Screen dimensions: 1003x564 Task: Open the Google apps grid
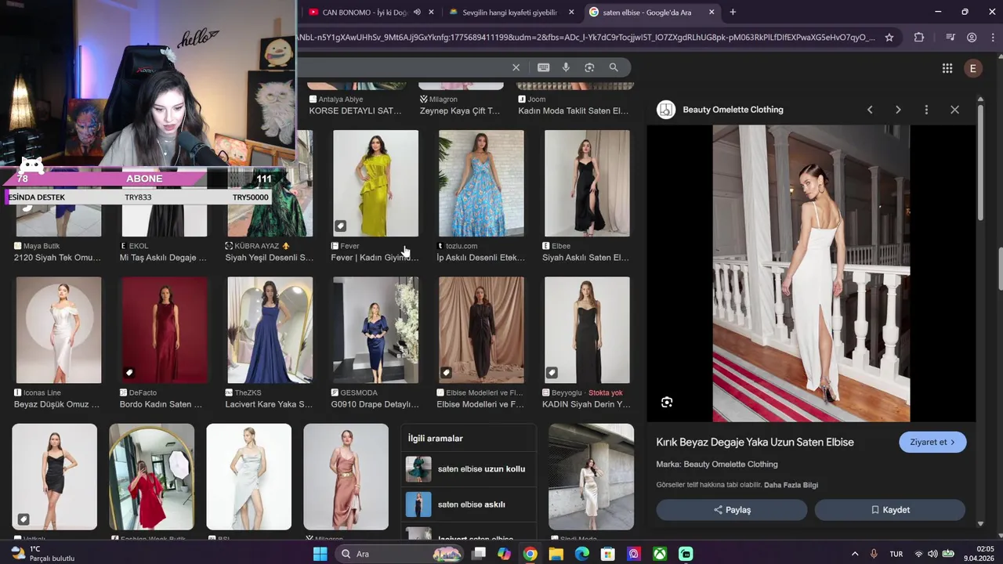(947, 68)
